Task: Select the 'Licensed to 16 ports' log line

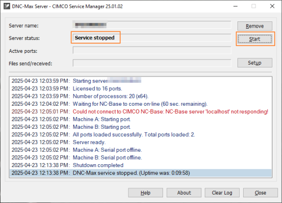Action: 140,88
